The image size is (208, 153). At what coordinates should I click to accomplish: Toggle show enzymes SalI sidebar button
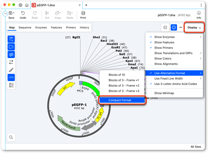click(11, 39)
